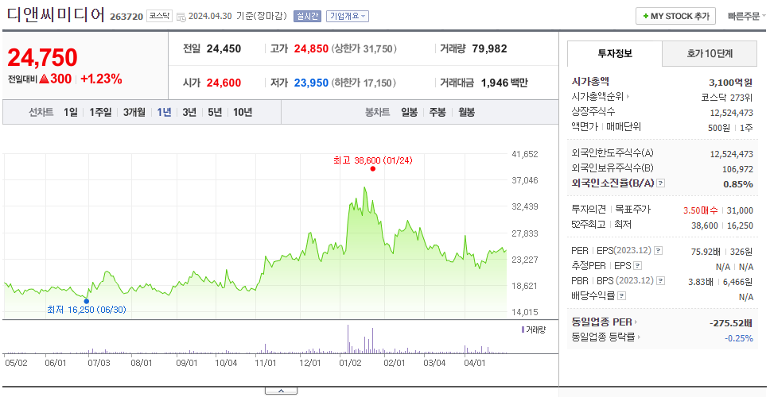
Task: Click 목표주가 31,000 value
Action: 740,210
